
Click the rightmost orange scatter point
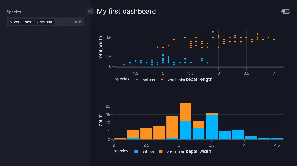point(274,40)
